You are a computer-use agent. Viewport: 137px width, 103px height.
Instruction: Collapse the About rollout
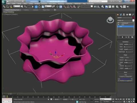tap(125, 72)
